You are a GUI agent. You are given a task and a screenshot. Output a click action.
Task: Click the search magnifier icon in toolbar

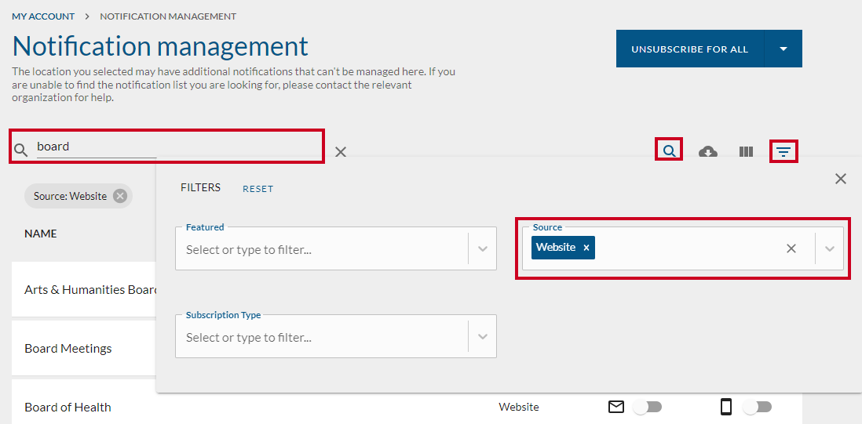pos(669,150)
